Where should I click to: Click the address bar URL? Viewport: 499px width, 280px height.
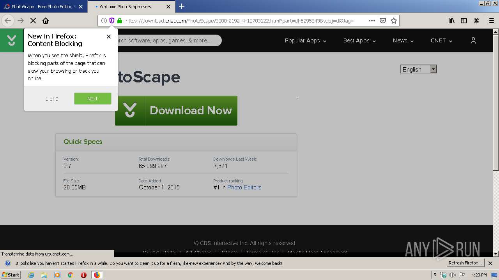tap(239, 21)
